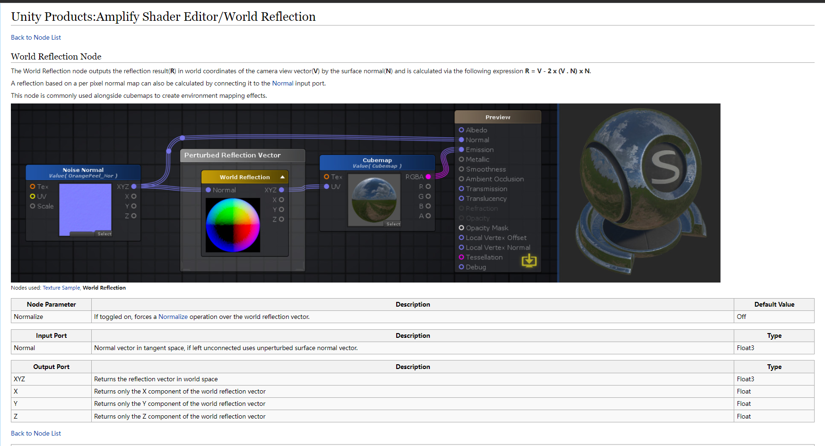Click the cubemap sphere thumbnail in the Cubemap node
825x446 pixels.
[374, 200]
